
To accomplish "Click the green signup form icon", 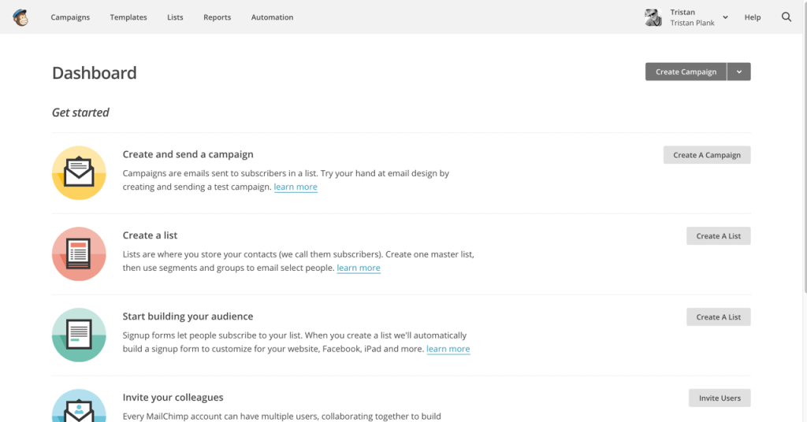I will click(79, 335).
